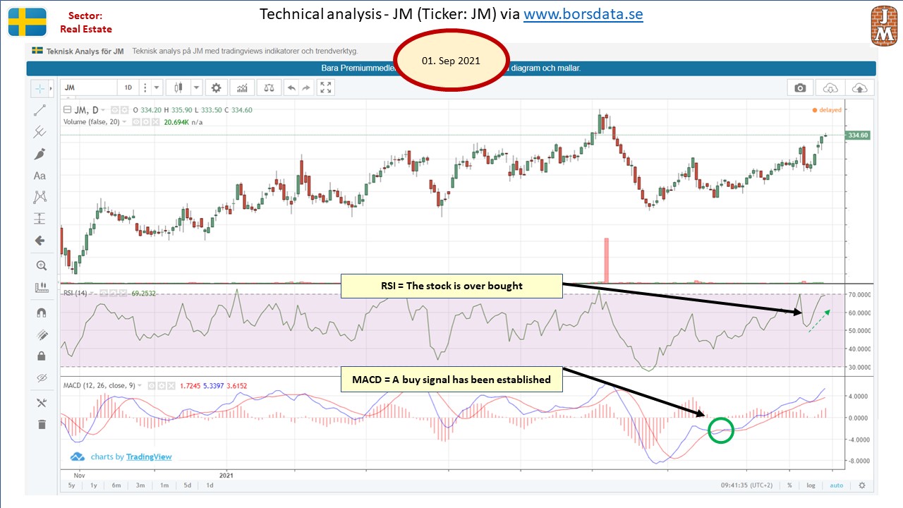Toggle Volume indicator visibility eye
The width and height of the screenshot is (903, 508).
coord(136,122)
